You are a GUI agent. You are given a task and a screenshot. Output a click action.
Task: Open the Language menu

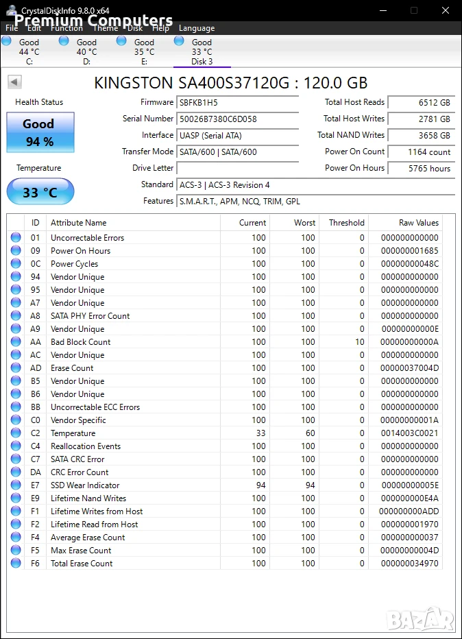(x=196, y=28)
